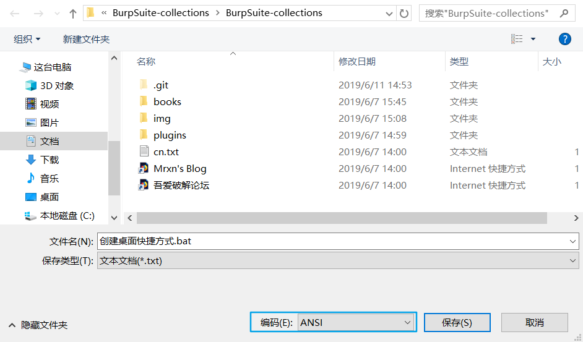Click the refresh button in address bar
583x342 pixels.
[404, 14]
